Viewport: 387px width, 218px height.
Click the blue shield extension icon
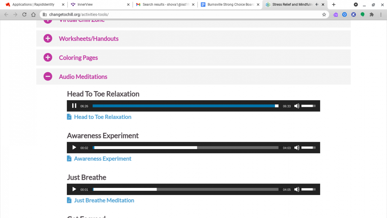(344, 15)
